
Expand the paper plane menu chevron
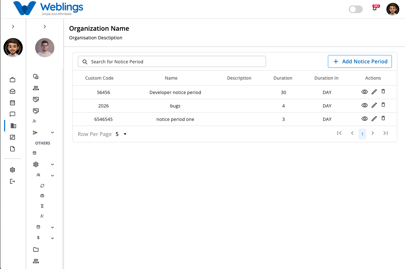coord(52,132)
